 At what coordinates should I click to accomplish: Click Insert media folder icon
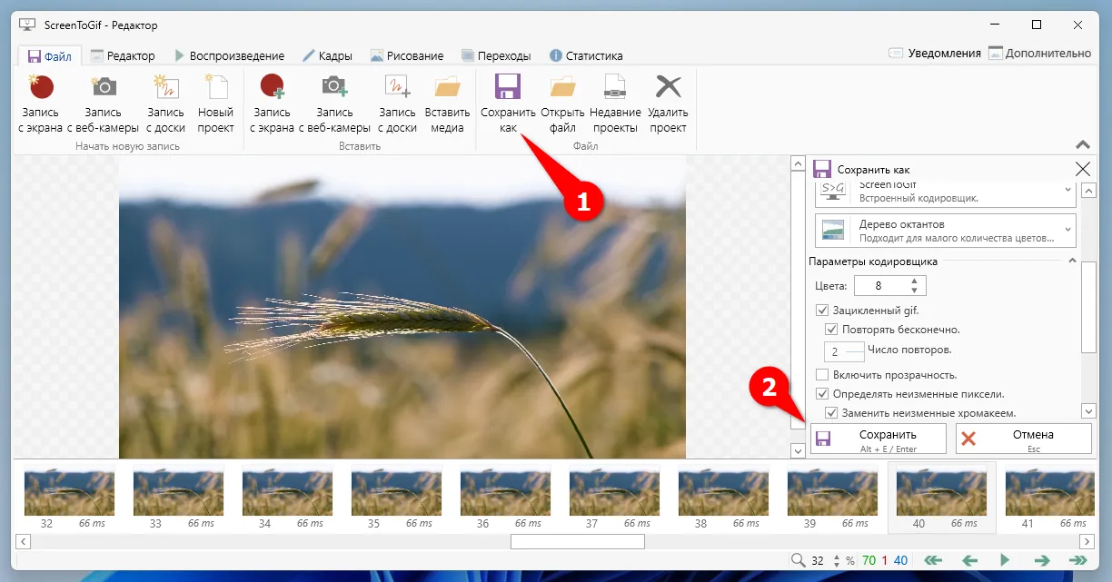pos(447,87)
